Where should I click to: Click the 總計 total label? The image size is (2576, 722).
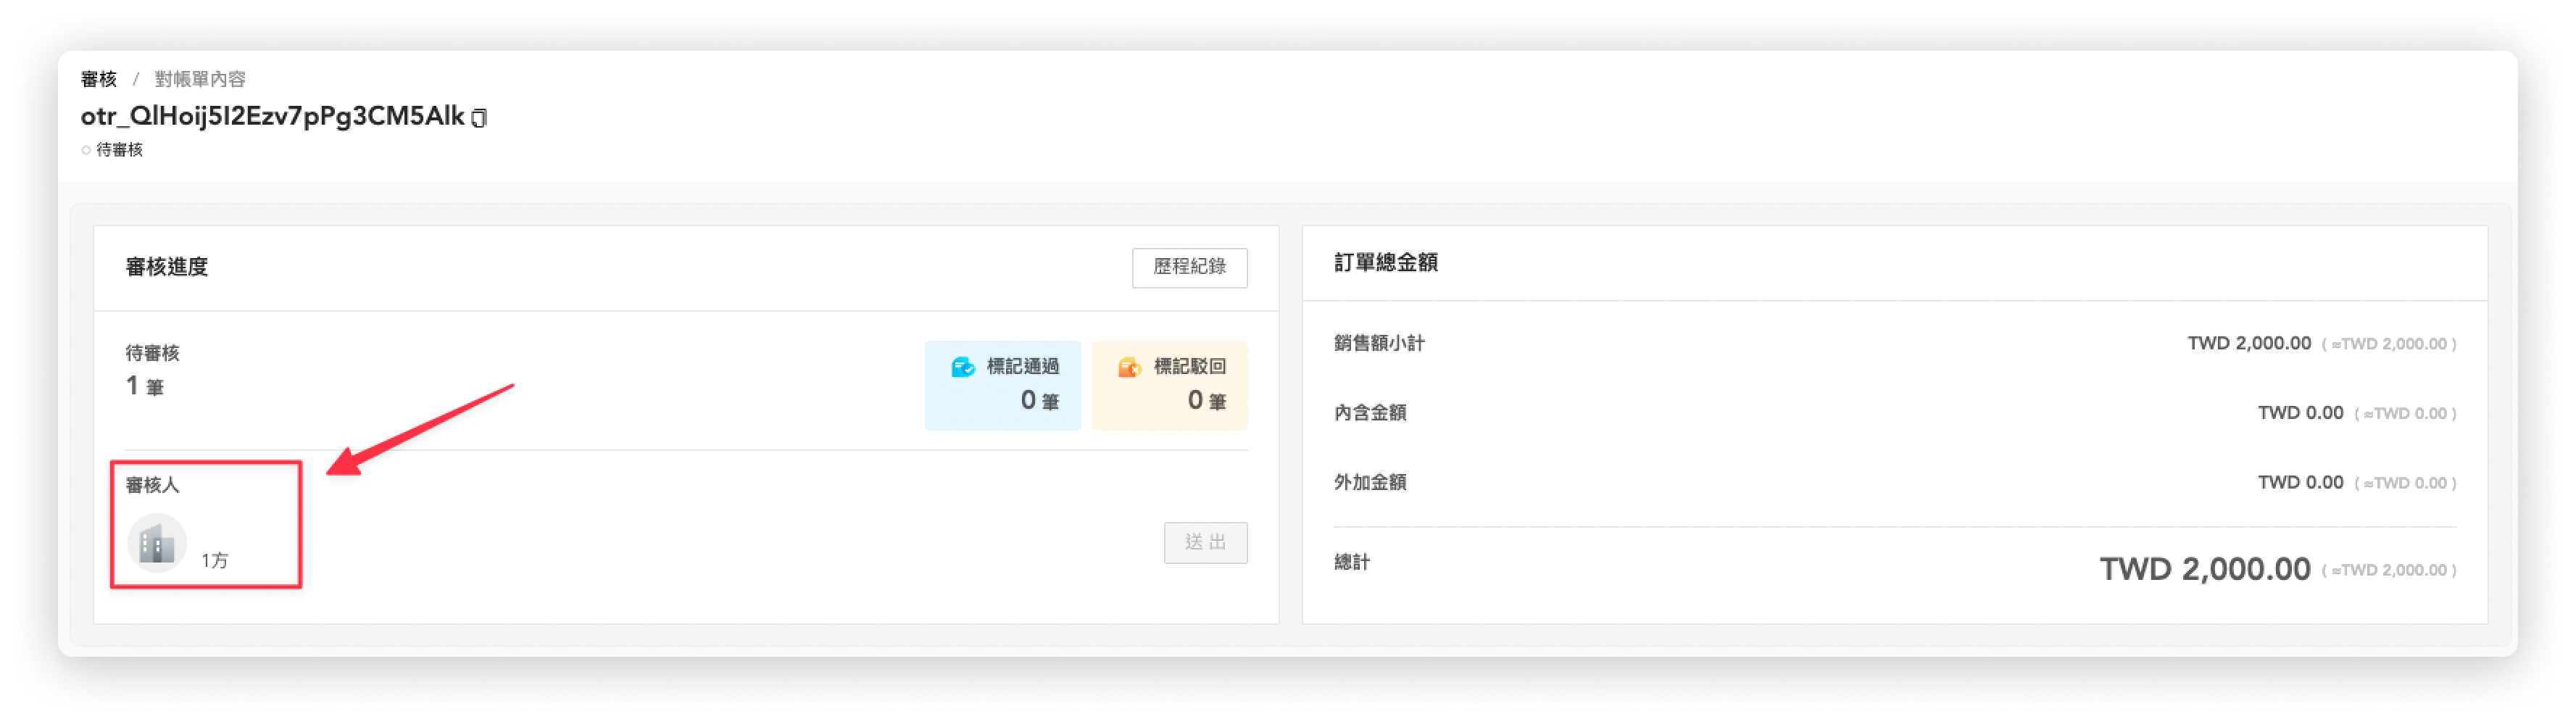pos(1352,562)
